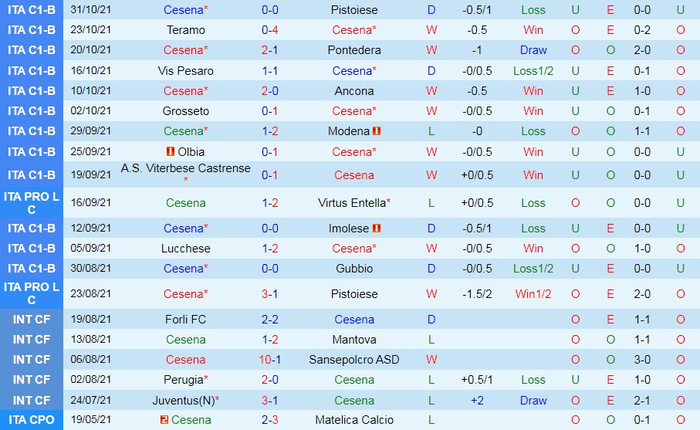Screen dimensions: 700x430
Task: Open the 0-4 score of Teramo match
Action: pyautogui.click(x=270, y=30)
